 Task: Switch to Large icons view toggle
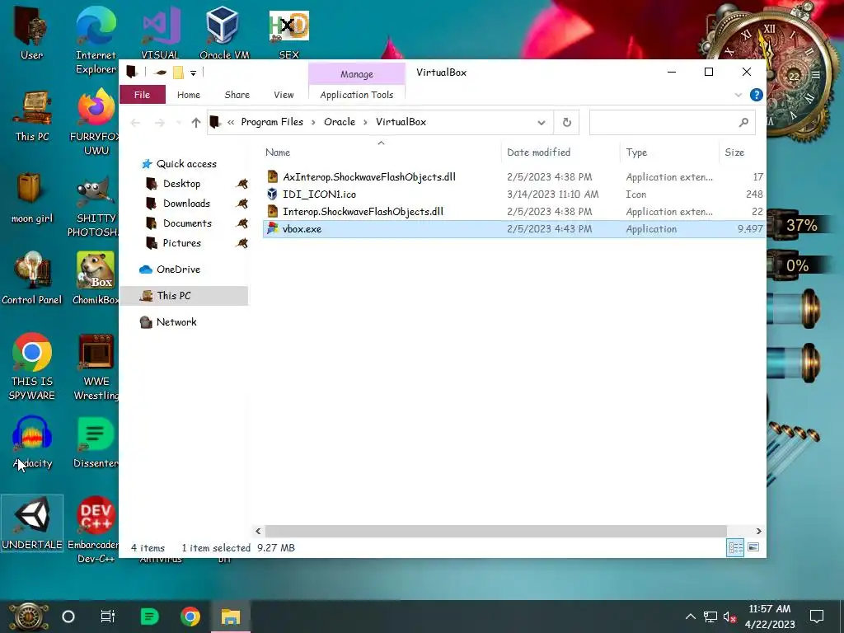coord(753,548)
